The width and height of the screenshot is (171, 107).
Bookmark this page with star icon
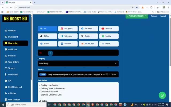point(137,7)
